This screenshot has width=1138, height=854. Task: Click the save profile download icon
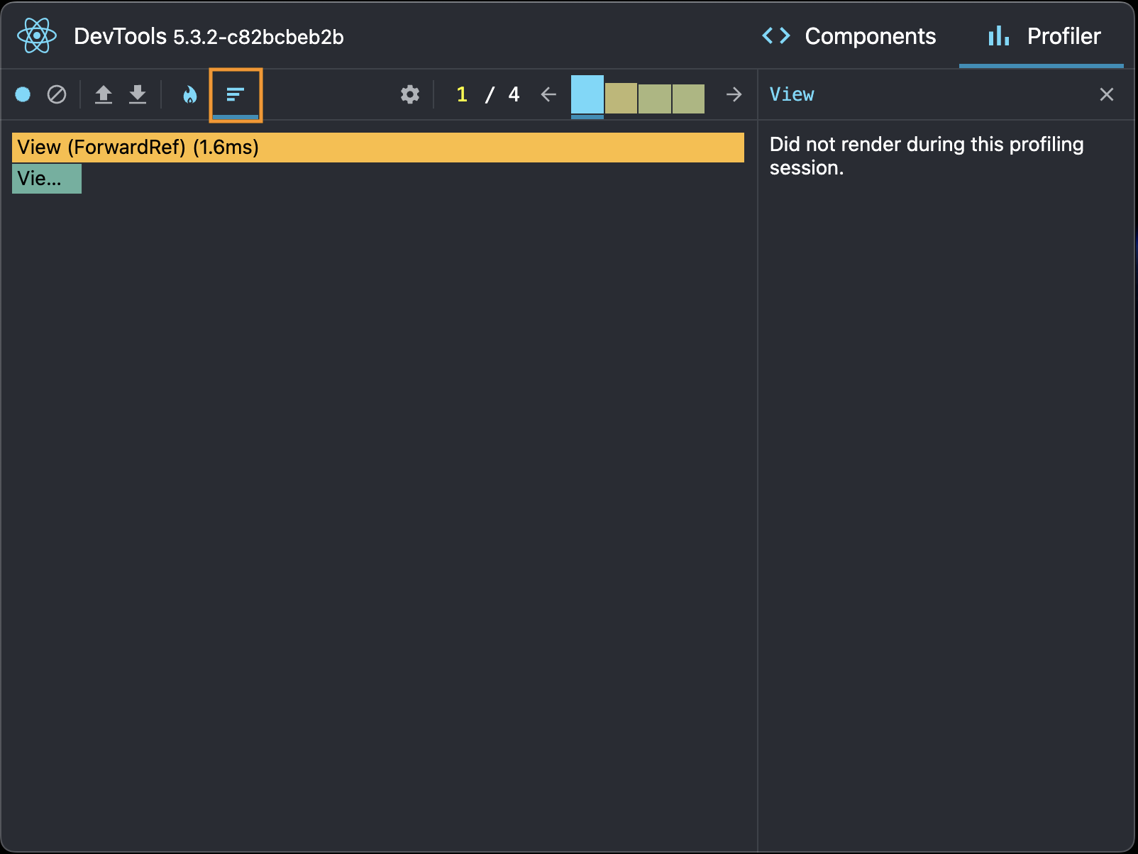(x=138, y=94)
